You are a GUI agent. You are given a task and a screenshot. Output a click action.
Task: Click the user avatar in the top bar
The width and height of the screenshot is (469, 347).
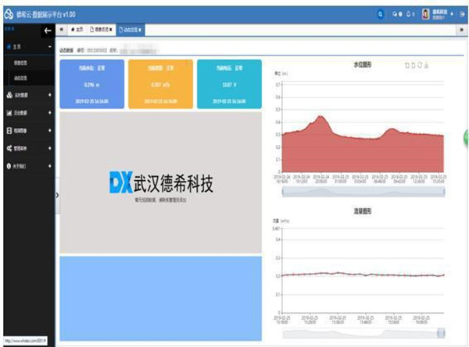click(426, 13)
